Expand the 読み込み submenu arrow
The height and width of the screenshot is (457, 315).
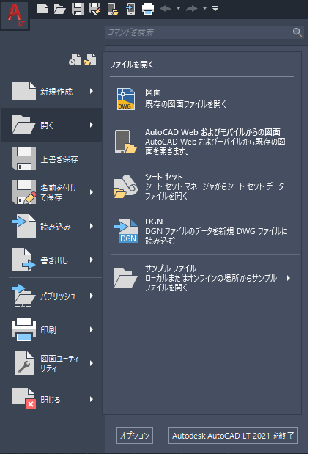[x=92, y=226]
